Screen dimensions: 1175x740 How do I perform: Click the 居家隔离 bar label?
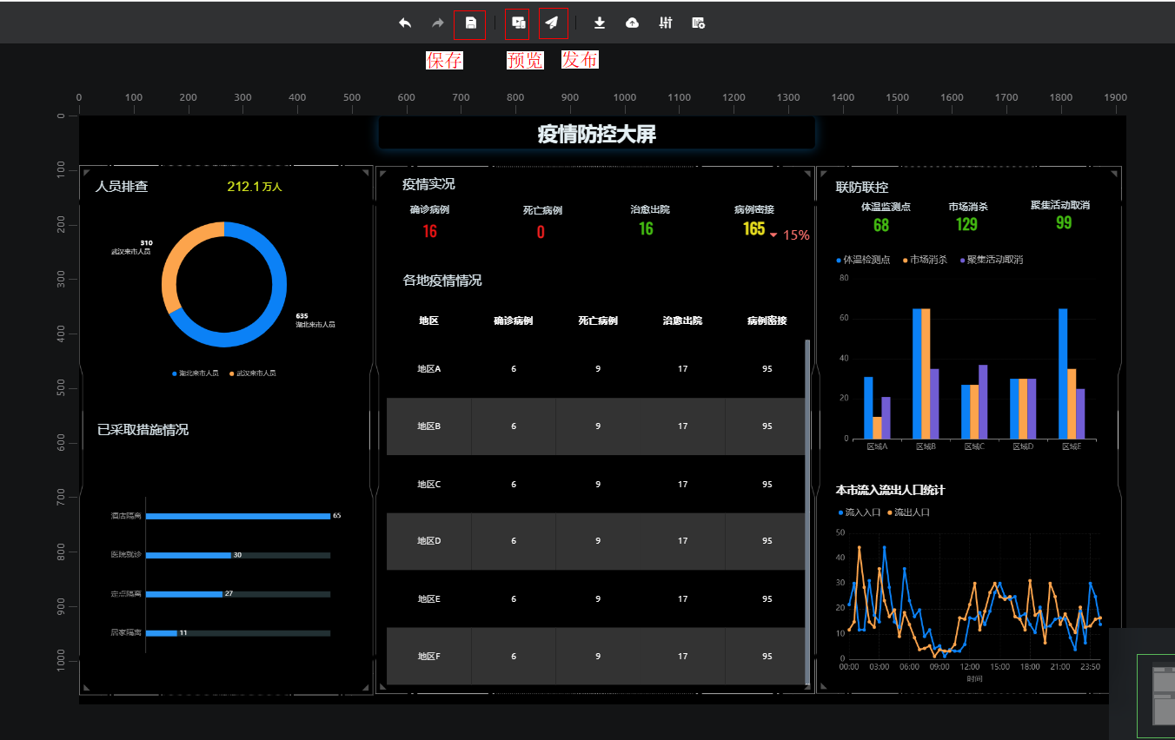126,633
